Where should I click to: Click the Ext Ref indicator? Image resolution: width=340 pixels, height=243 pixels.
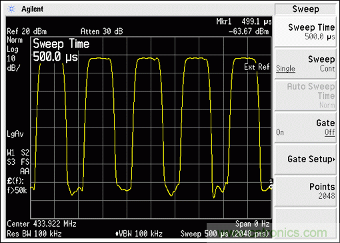coord(257,67)
